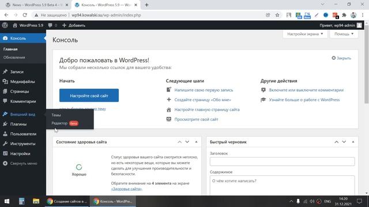Screen dimensions: 369x207
Task: Open the calculator taskbar icon
Action: (21, 201)
